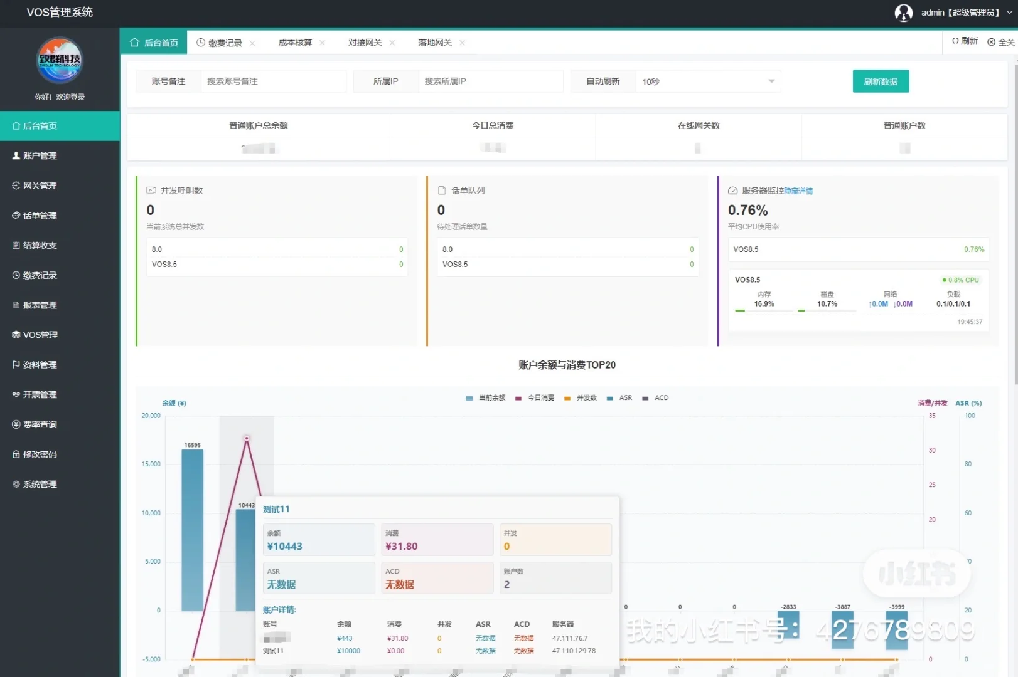Open the 自动刷新 10秒 dropdown
Image resolution: width=1018 pixels, height=677 pixels.
click(708, 81)
